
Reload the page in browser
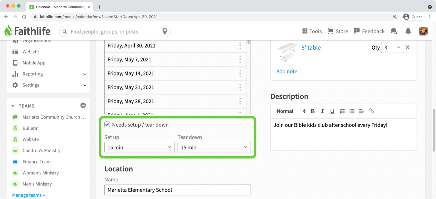click(x=24, y=17)
